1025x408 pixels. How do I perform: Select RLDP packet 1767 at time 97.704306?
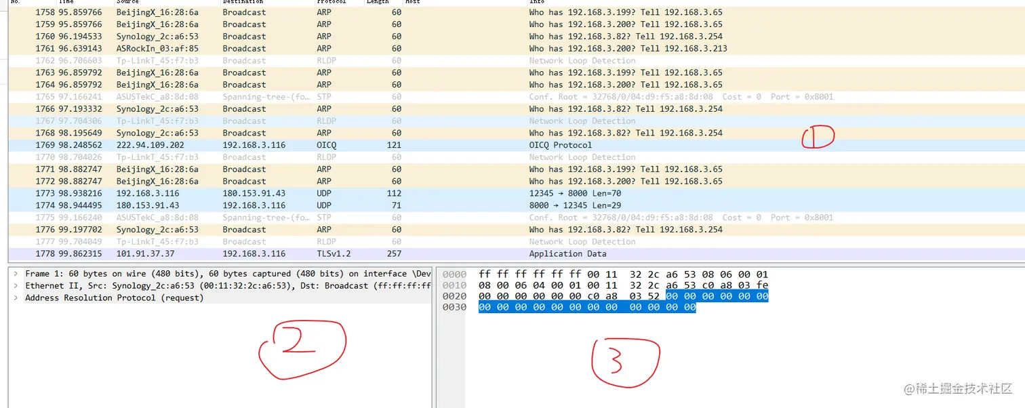[516, 121]
